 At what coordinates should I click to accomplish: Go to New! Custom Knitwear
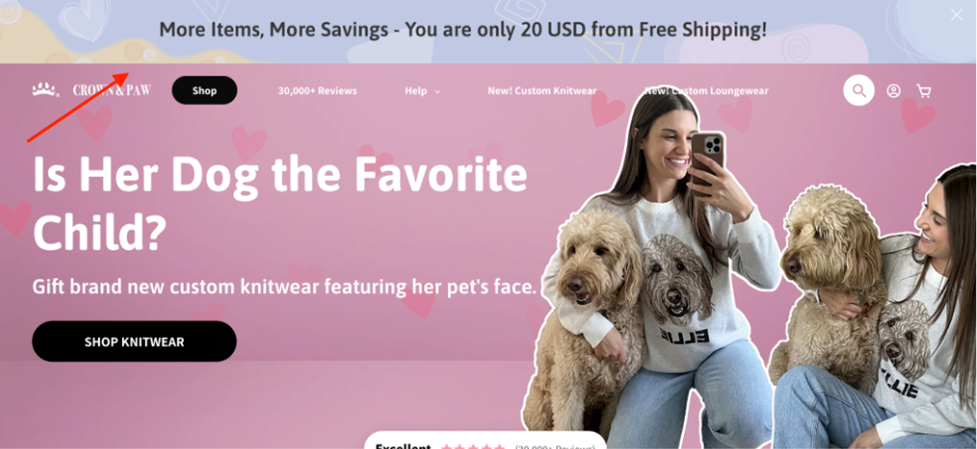click(542, 91)
